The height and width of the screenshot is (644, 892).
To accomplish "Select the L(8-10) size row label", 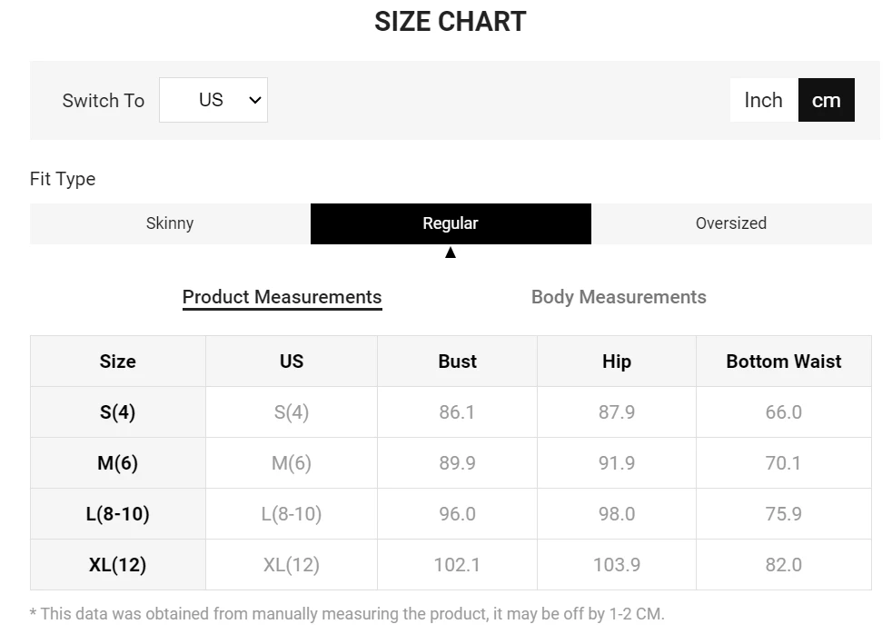I will (118, 514).
